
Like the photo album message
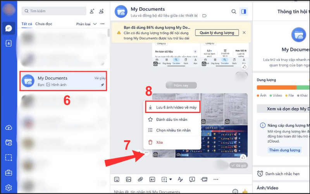[243, 158]
